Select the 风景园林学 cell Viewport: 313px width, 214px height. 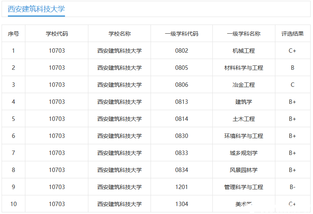(244, 170)
